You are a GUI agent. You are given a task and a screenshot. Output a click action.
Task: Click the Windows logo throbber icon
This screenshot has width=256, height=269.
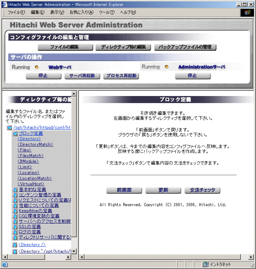pos(247,12)
